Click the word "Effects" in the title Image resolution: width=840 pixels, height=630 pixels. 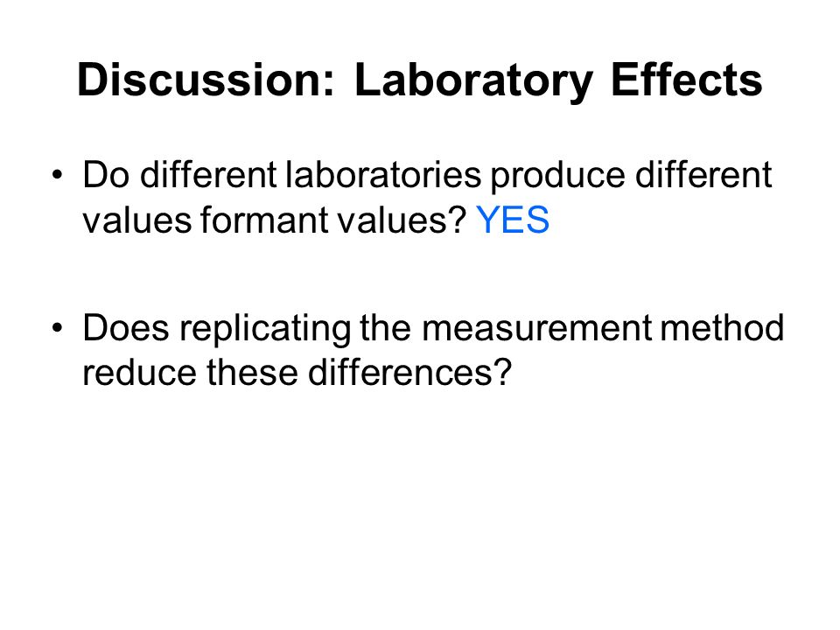[687, 80]
